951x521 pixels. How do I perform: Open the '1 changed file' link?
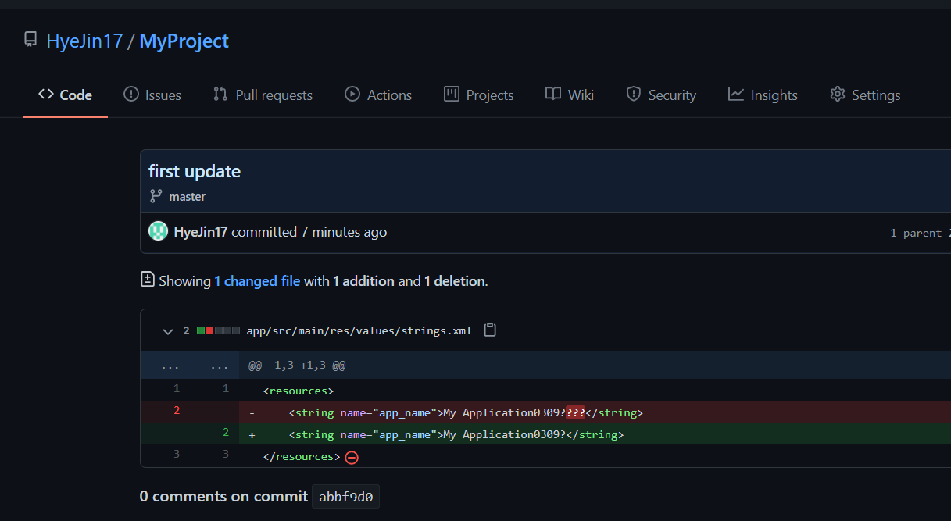click(x=257, y=280)
